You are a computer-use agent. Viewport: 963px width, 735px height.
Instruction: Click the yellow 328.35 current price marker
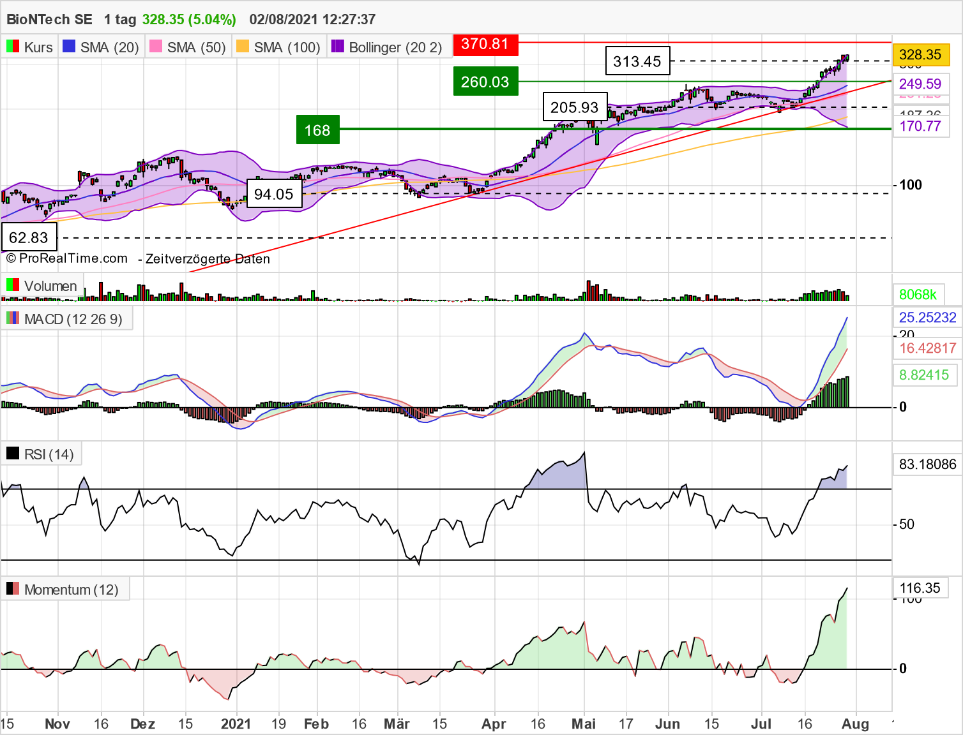tap(921, 55)
